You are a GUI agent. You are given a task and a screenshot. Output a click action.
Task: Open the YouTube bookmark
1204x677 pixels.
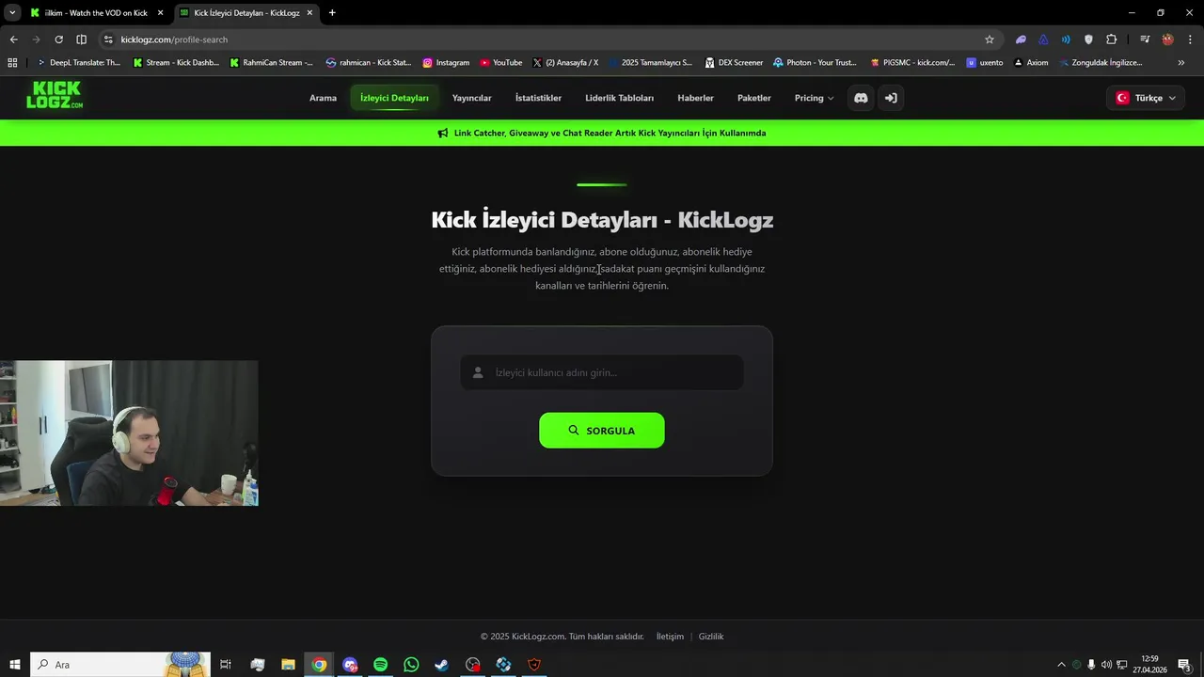click(x=500, y=63)
